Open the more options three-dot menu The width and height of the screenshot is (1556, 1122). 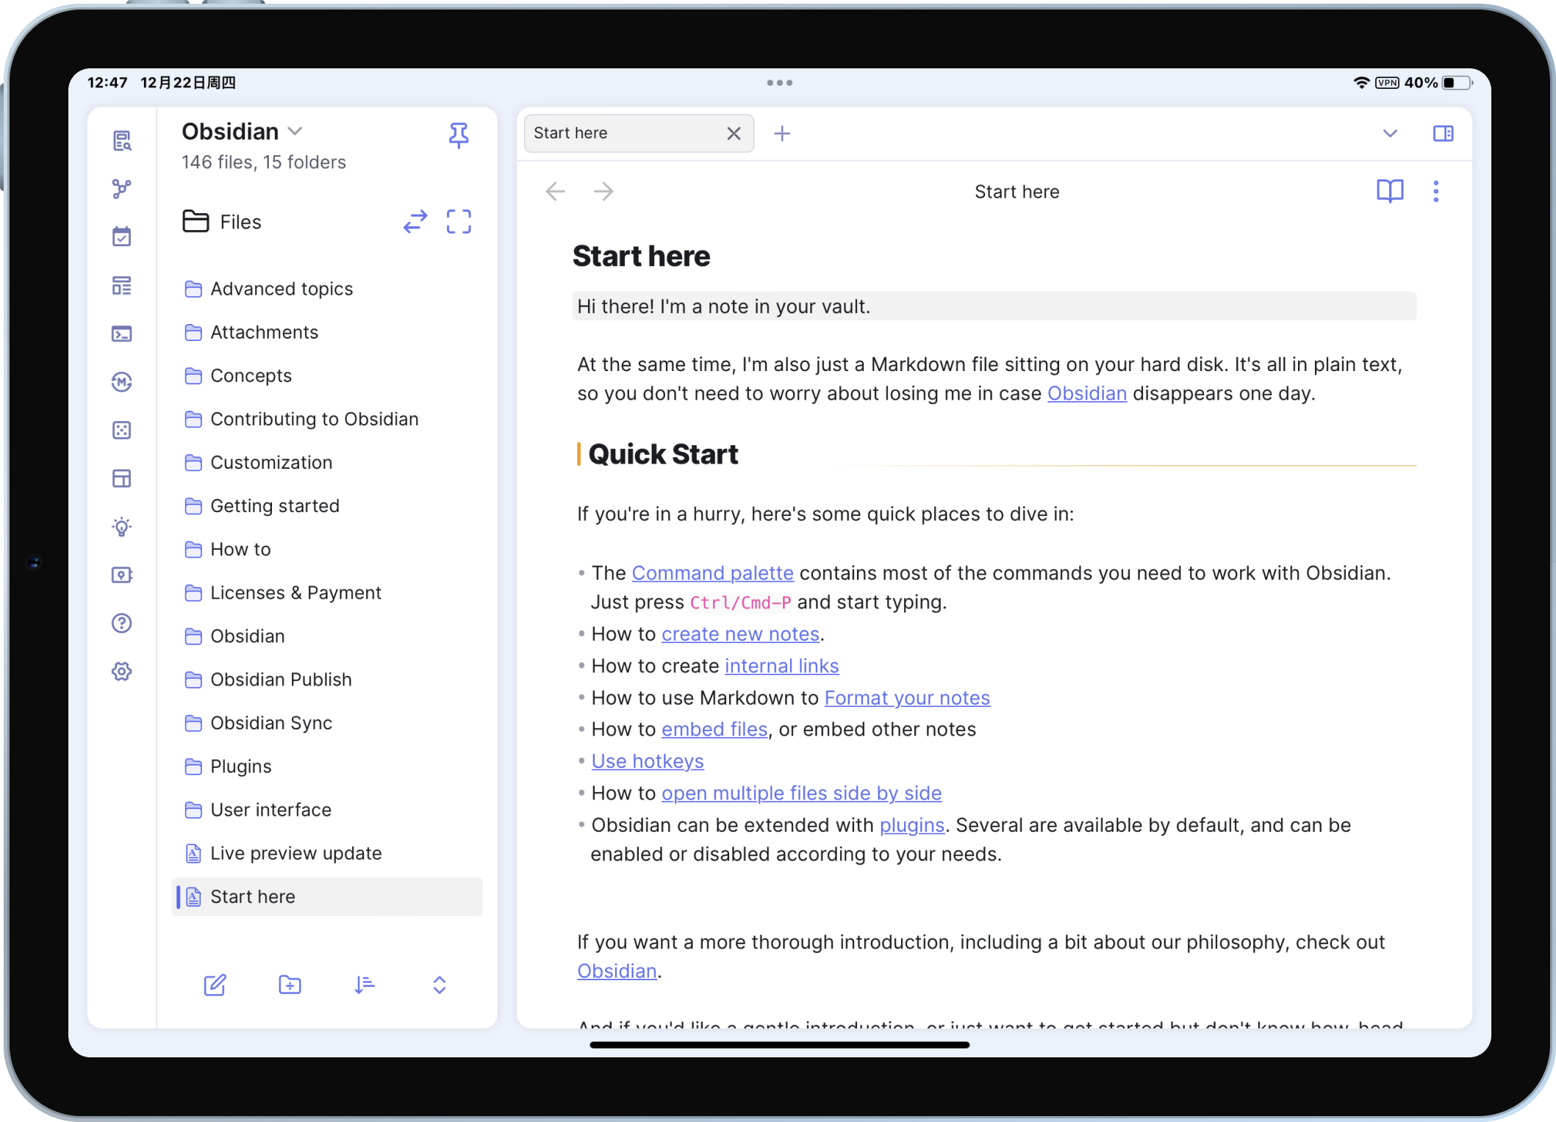(x=1435, y=192)
